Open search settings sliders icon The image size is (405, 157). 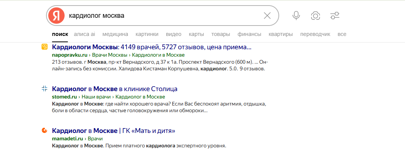[x=335, y=16]
